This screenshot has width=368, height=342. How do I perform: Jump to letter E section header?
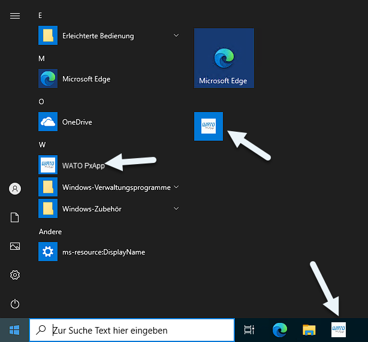pos(40,16)
